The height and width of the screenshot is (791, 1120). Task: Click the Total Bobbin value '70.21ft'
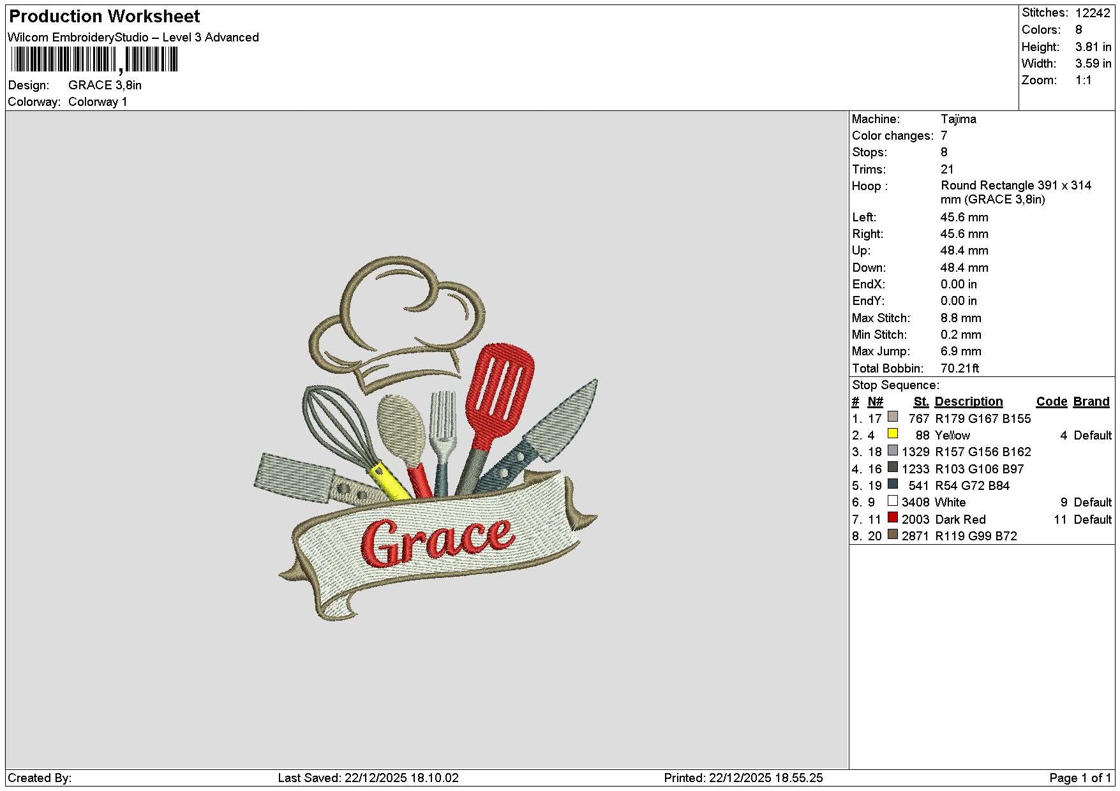click(x=960, y=369)
